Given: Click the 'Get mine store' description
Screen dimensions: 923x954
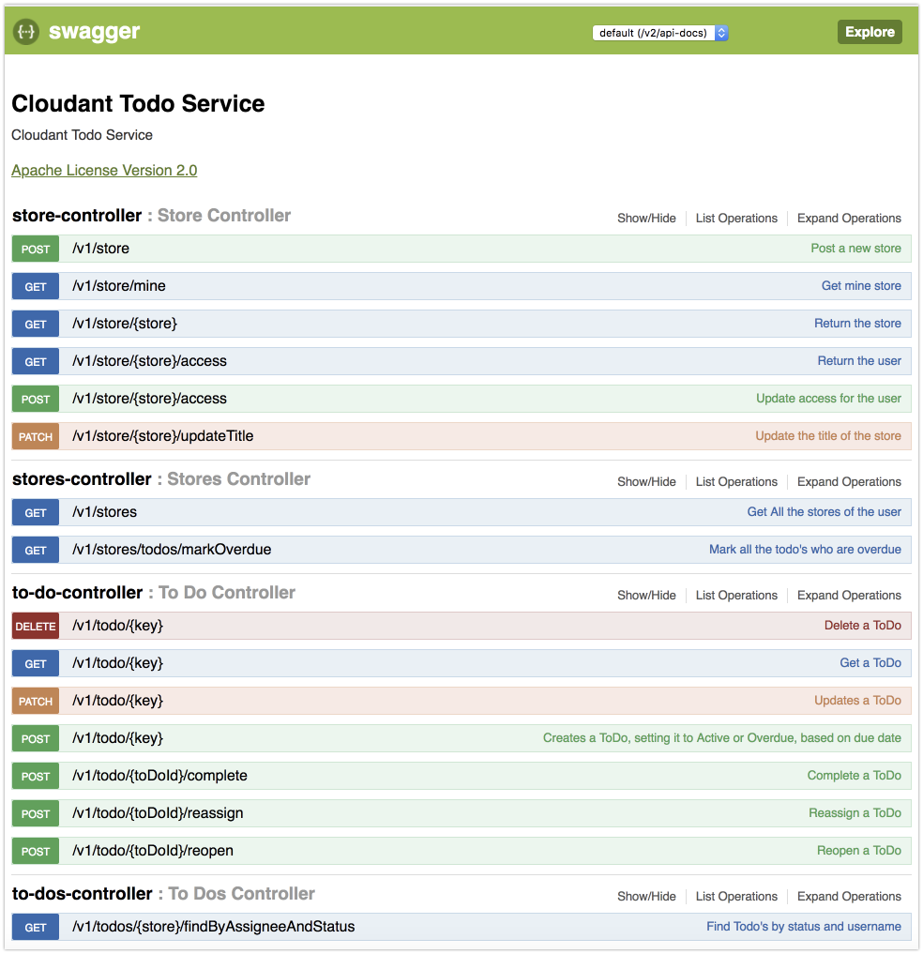Looking at the screenshot, I should coord(861,286).
